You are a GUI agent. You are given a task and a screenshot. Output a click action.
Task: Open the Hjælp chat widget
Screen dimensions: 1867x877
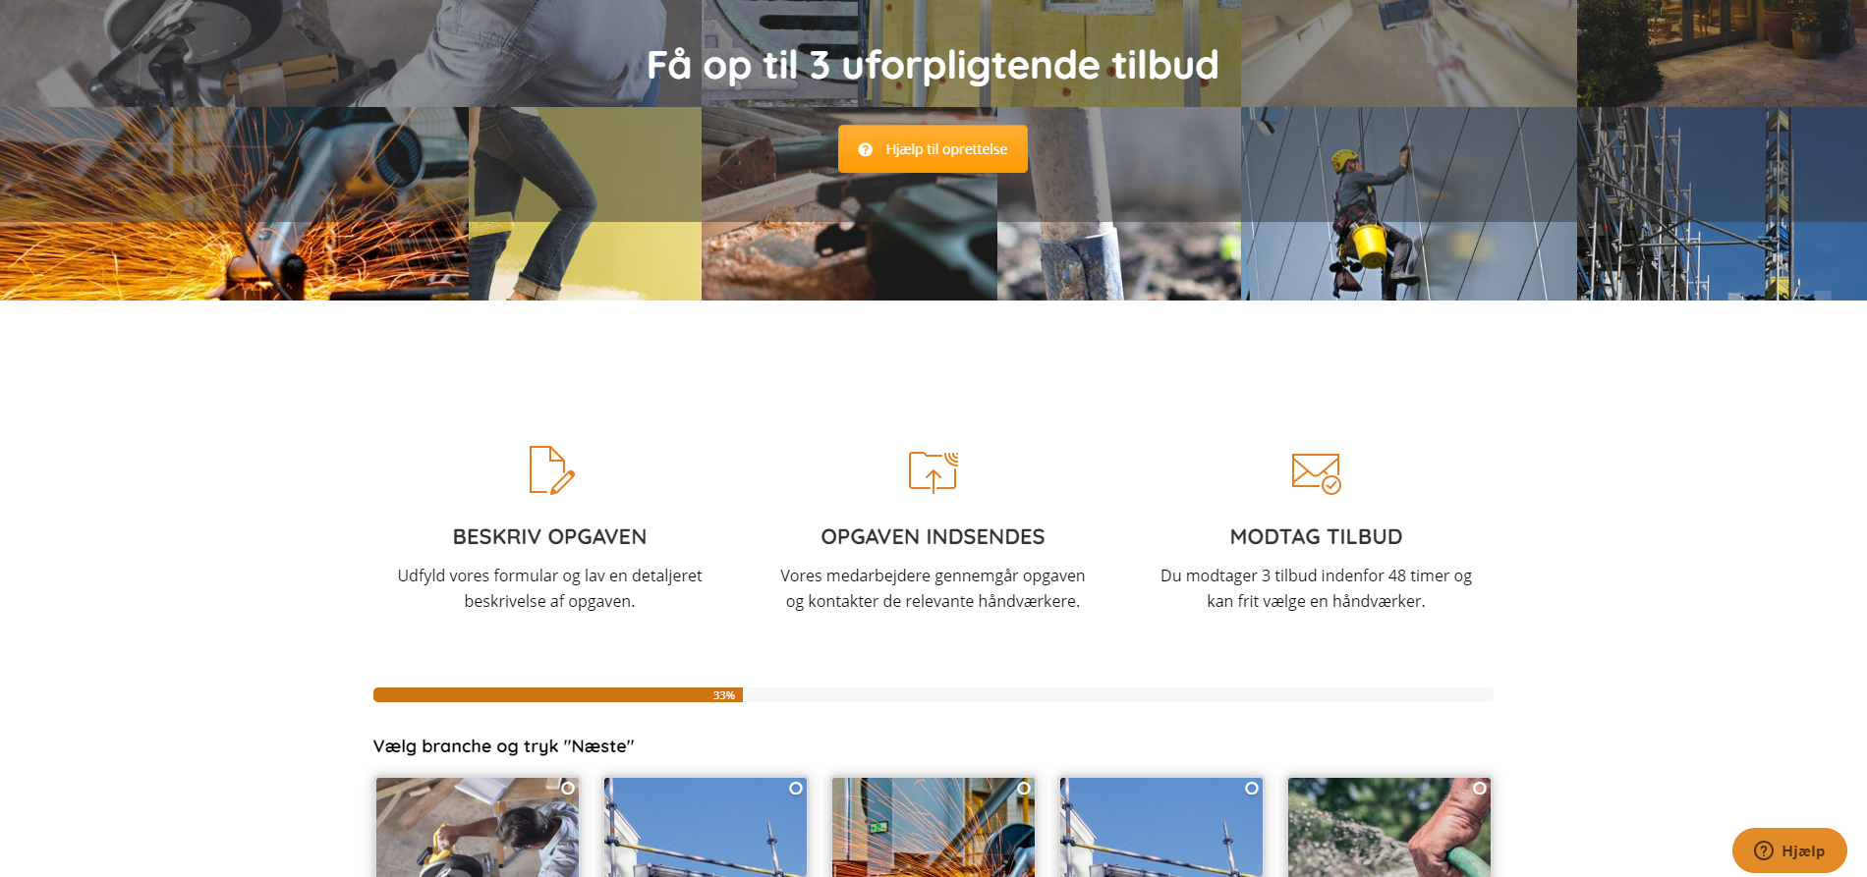coord(1789,850)
